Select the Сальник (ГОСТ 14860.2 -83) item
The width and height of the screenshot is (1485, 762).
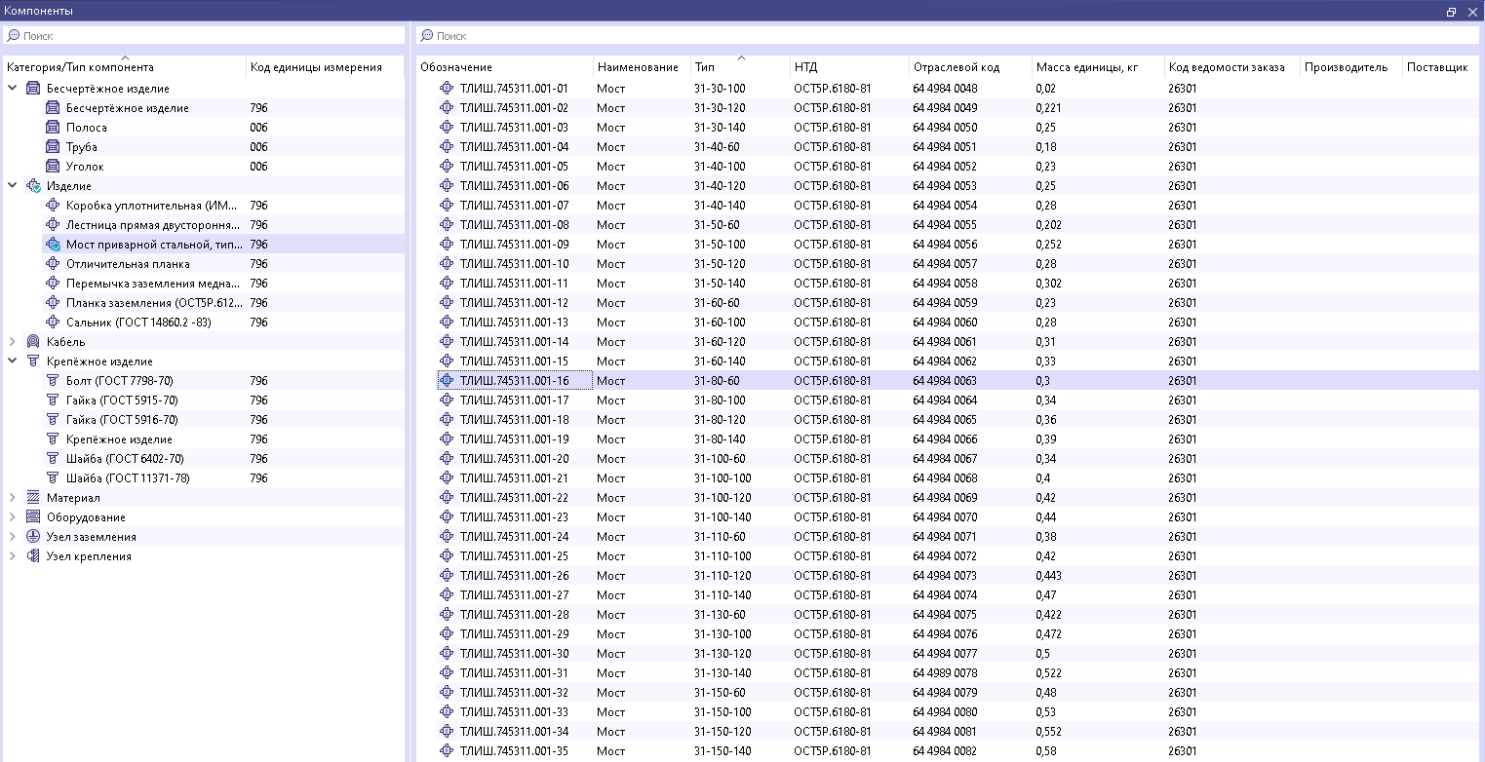coord(138,323)
